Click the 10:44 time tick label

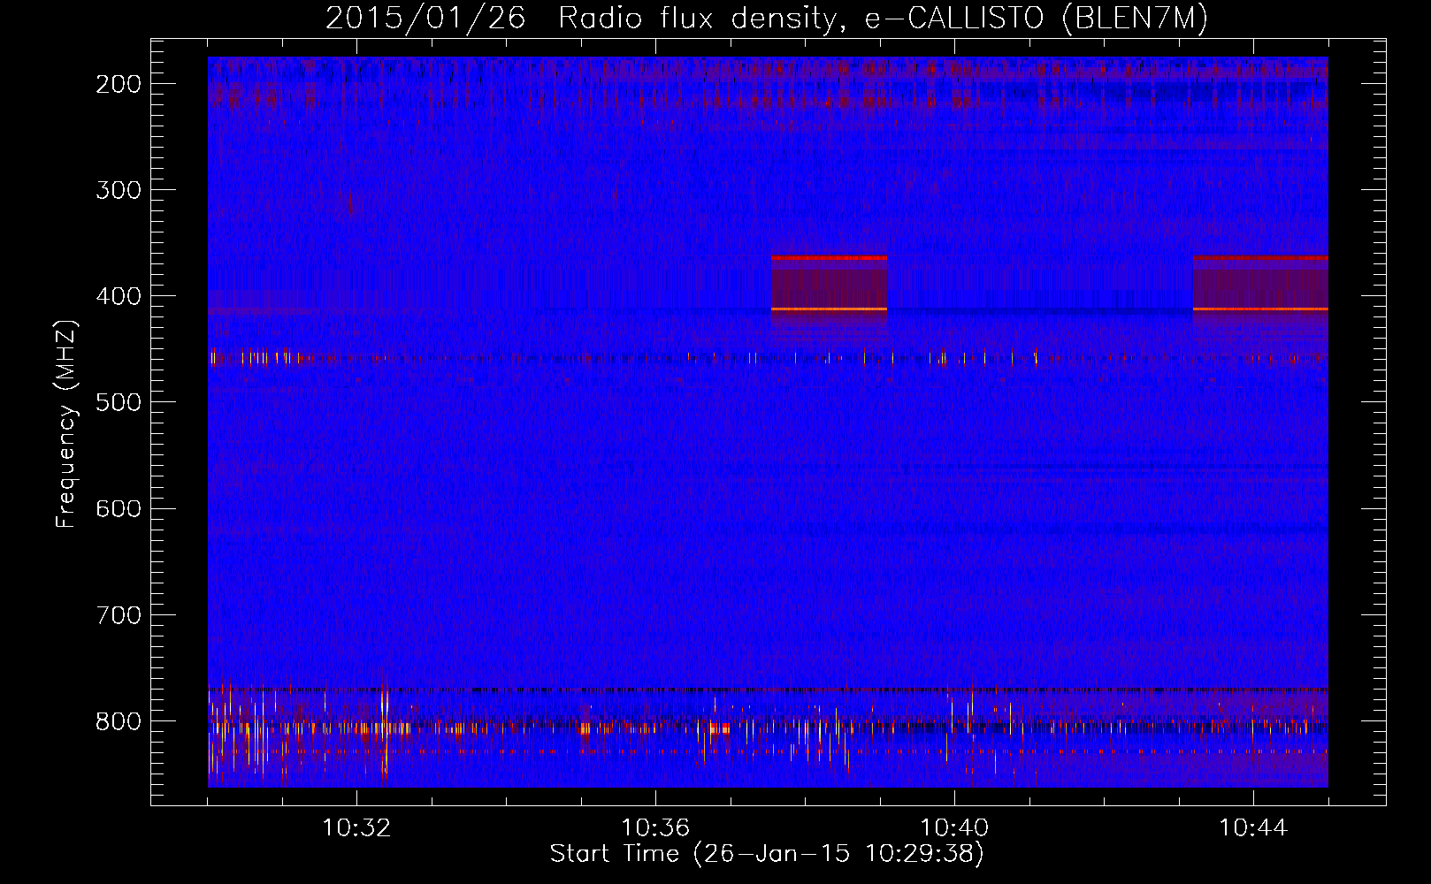1253,828
